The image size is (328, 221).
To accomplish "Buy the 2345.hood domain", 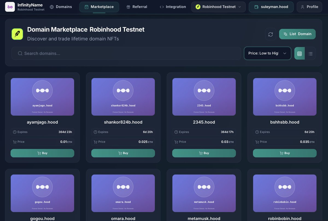I will pyautogui.click(x=204, y=153).
